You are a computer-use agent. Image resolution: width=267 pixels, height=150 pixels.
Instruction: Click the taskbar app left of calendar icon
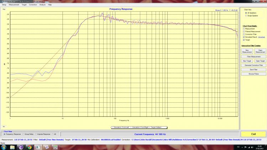pyautogui.click(x=38, y=147)
